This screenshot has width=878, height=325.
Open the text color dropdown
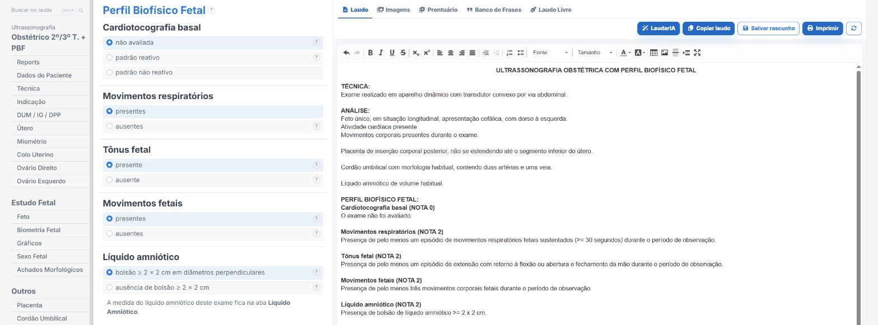625,53
